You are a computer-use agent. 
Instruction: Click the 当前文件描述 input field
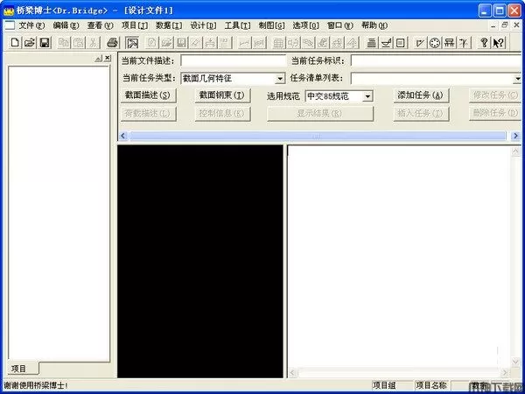click(x=233, y=61)
